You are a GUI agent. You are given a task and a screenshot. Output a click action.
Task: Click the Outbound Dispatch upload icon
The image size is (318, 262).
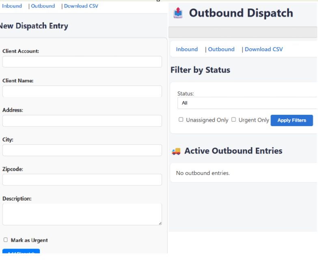click(x=178, y=13)
